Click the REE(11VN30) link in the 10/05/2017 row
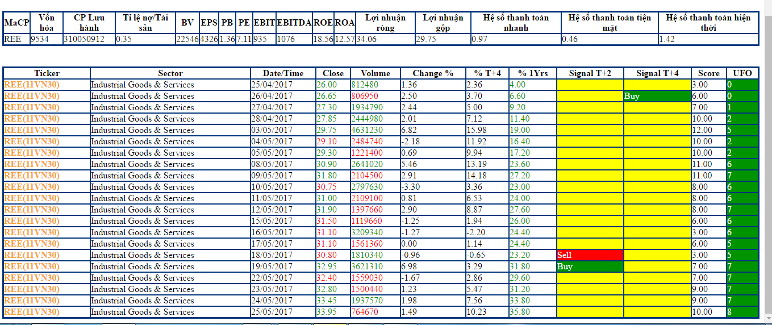Image resolution: width=772 pixels, height=325 pixels. pos(32,187)
